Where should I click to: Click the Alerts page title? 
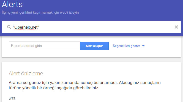coord(12,4)
